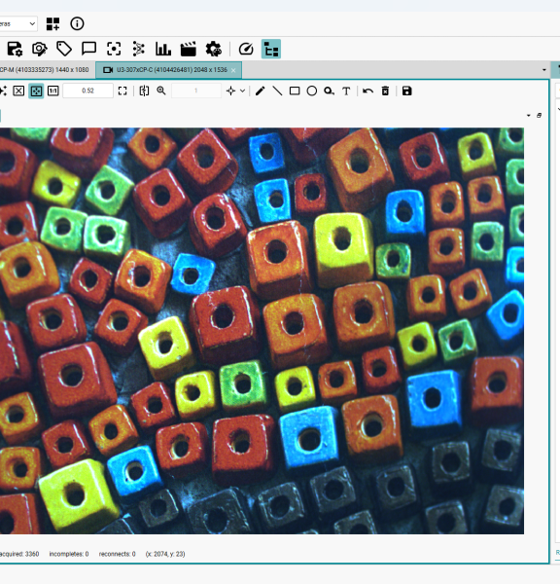Viewport: 560px width, 584px height.
Task: Click the fullscreen corner brackets icon
Action: [122, 91]
